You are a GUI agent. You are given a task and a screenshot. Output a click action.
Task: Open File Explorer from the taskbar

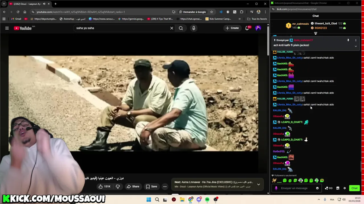182,199
